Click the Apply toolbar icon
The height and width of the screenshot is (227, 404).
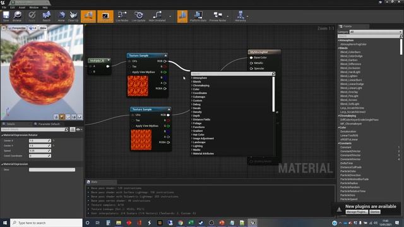tap(32, 16)
